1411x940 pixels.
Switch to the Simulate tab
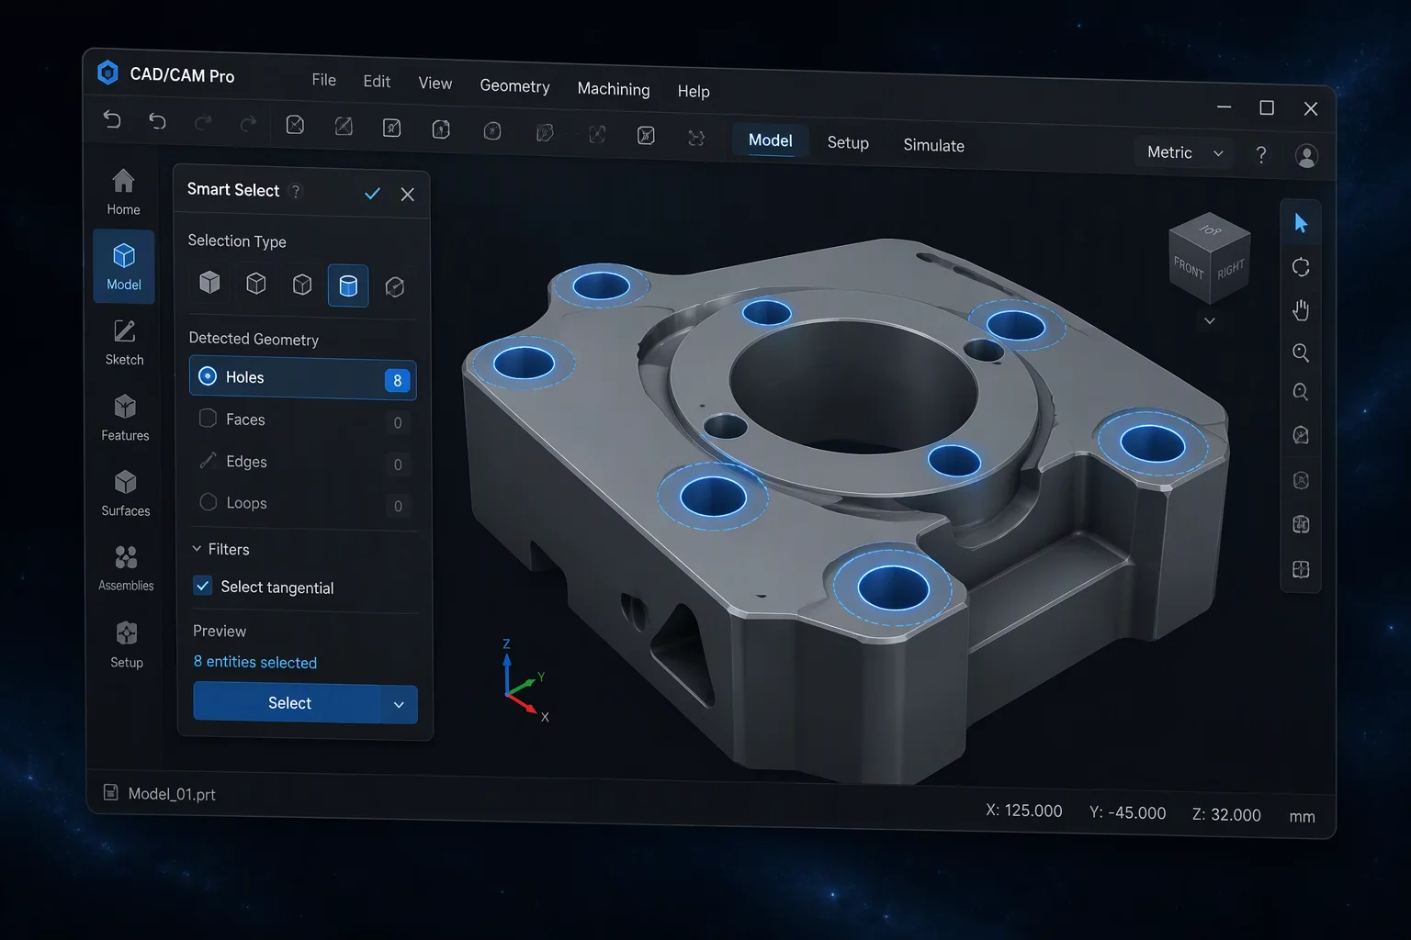933,145
